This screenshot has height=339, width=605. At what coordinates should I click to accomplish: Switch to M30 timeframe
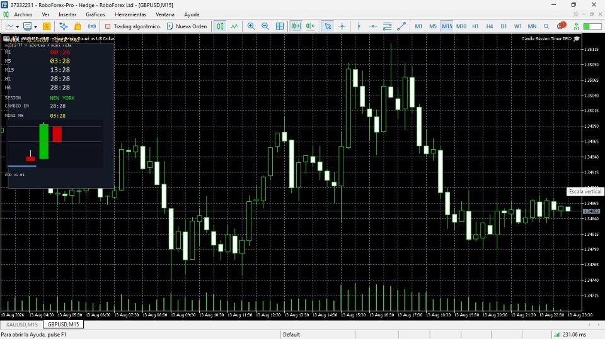click(x=461, y=26)
